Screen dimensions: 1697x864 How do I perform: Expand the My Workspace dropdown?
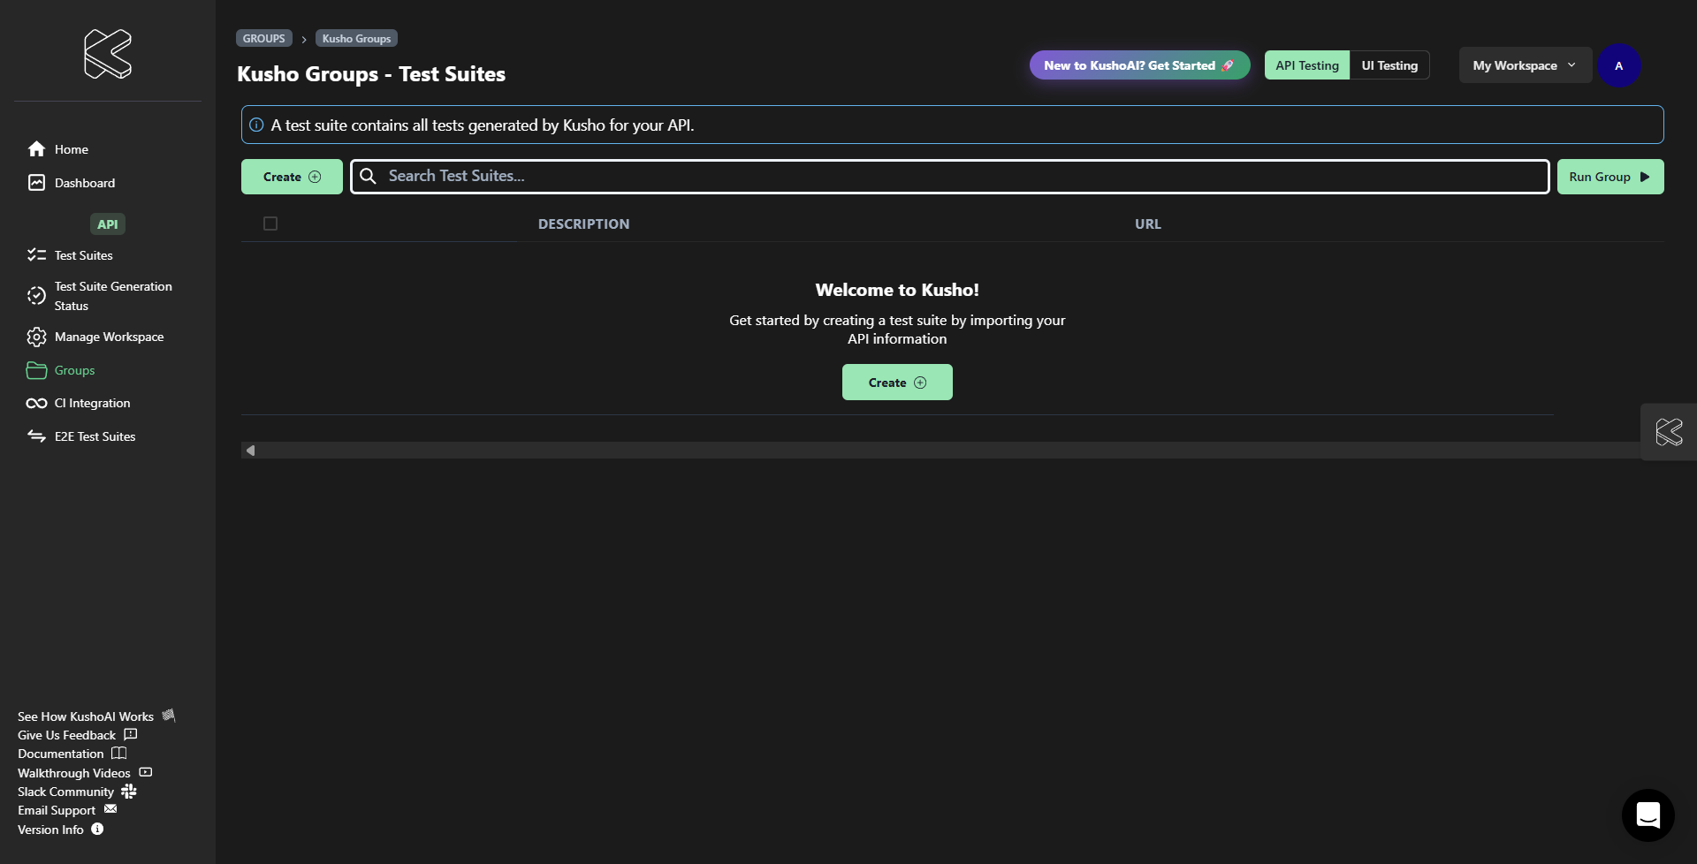pyautogui.click(x=1524, y=65)
